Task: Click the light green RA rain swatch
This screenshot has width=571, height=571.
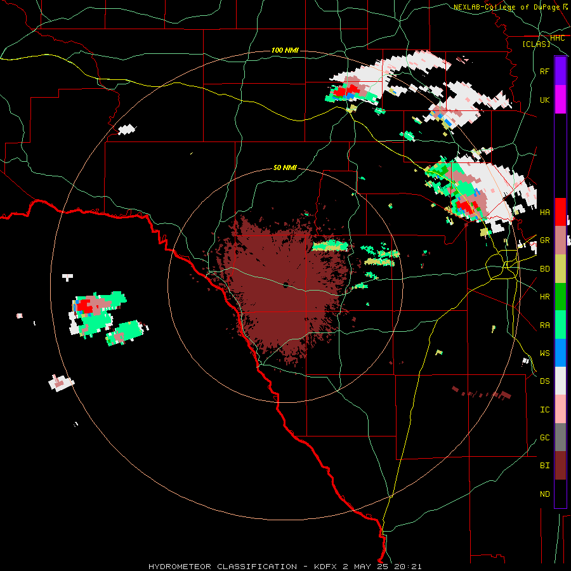Action: tap(560, 324)
